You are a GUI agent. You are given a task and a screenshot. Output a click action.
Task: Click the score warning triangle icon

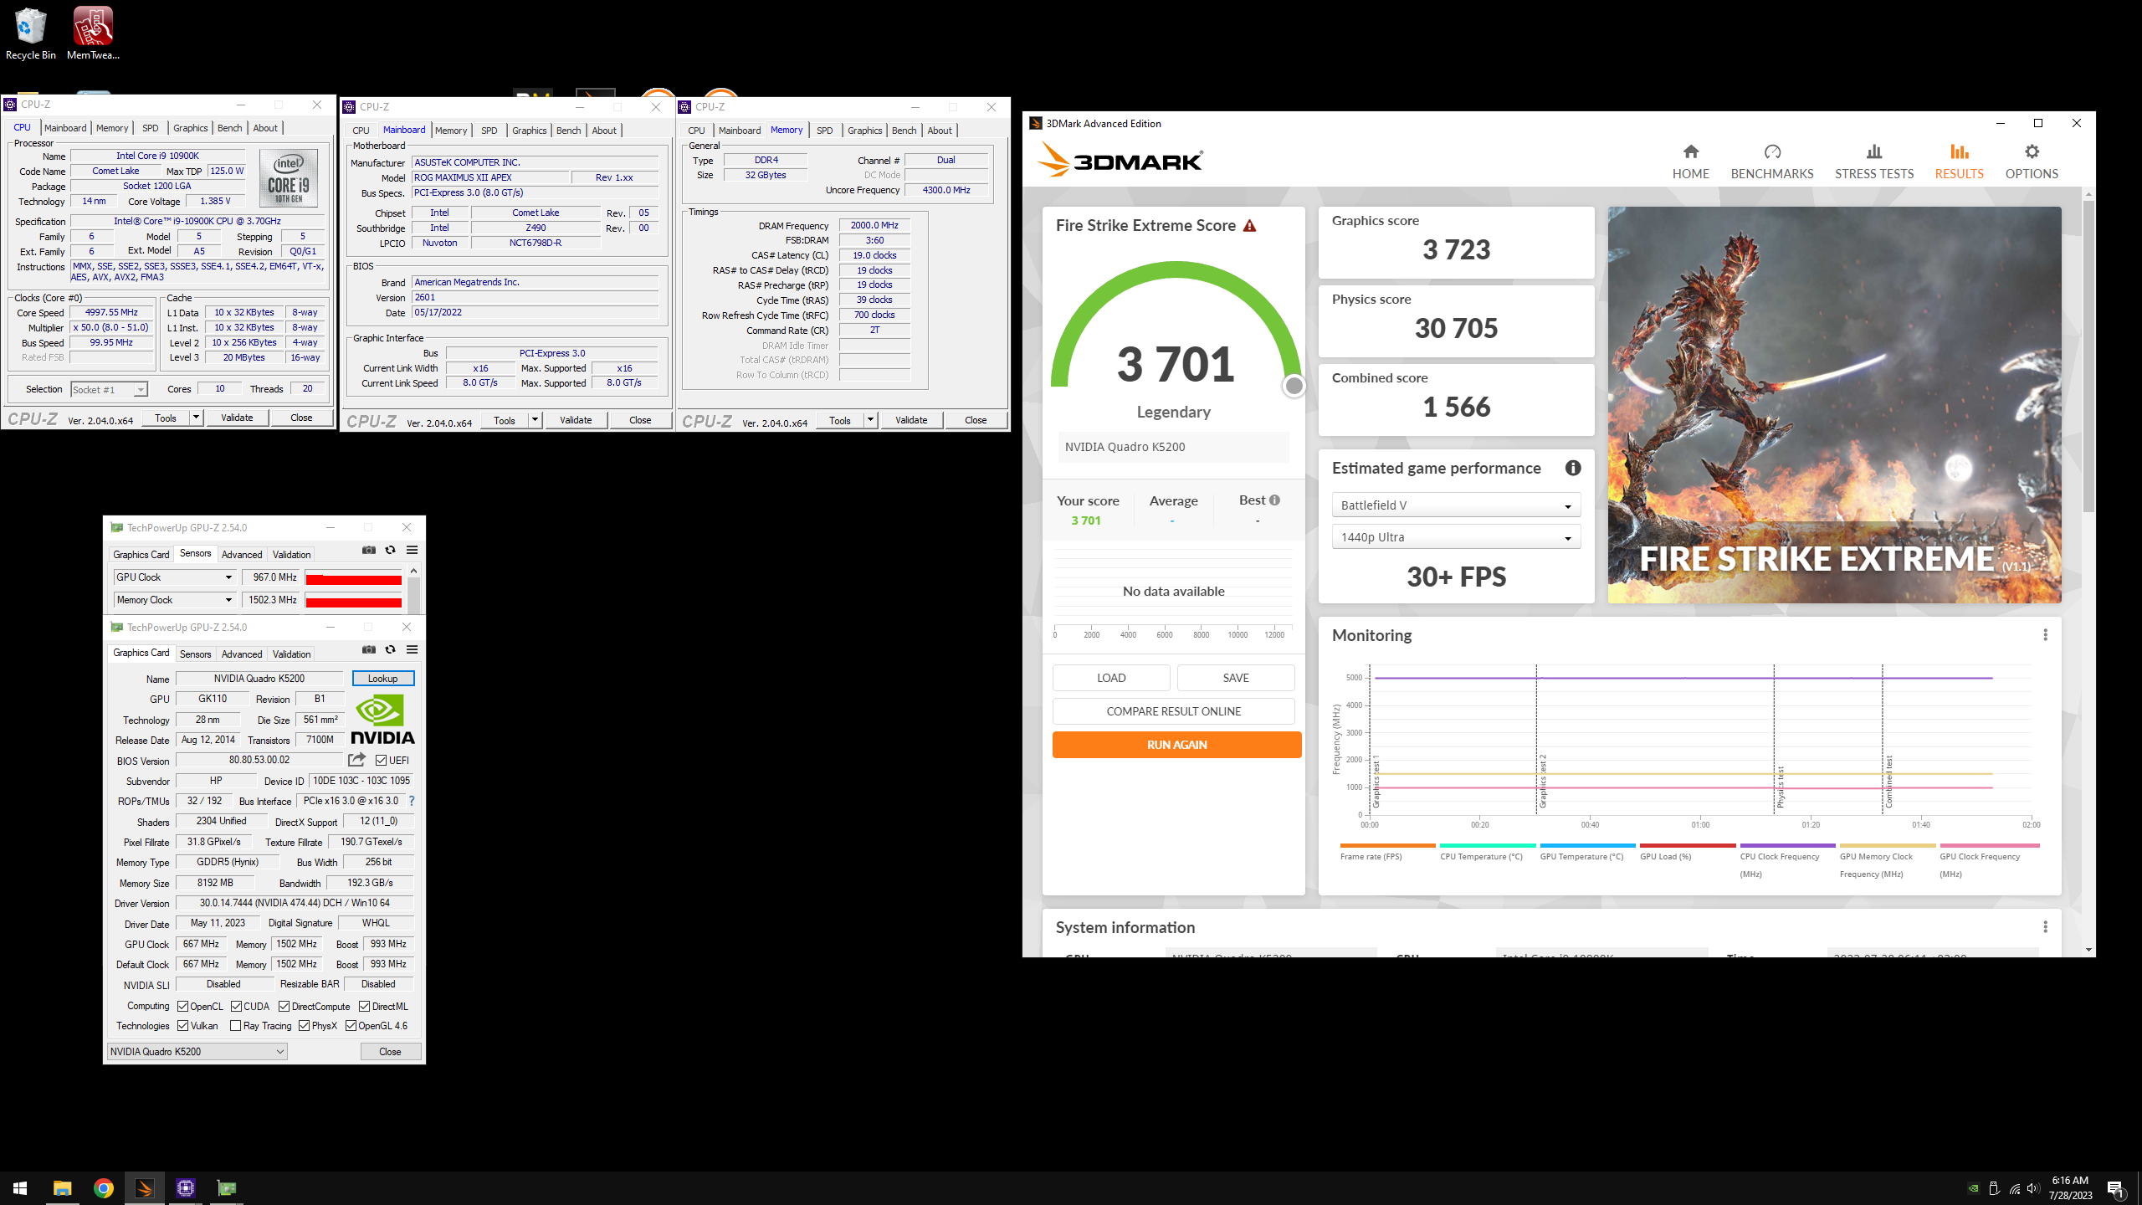(x=1249, y=226)
